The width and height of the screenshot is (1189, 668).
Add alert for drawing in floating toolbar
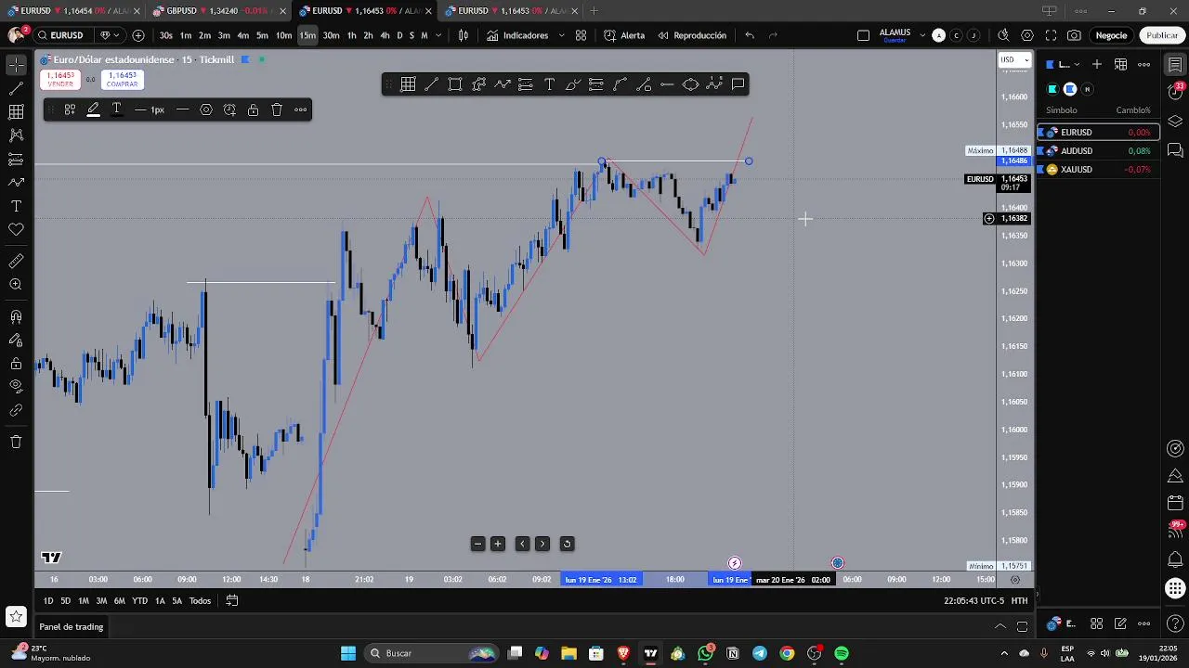229,109
